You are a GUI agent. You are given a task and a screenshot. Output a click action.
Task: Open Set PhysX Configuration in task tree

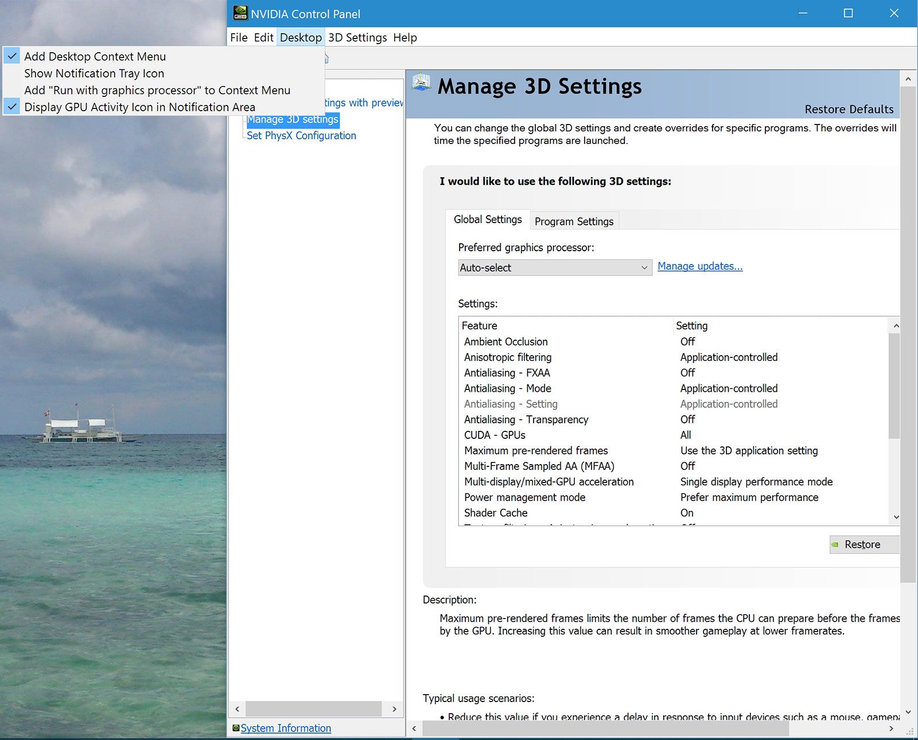pyautogui.click(x=301, y=135)
